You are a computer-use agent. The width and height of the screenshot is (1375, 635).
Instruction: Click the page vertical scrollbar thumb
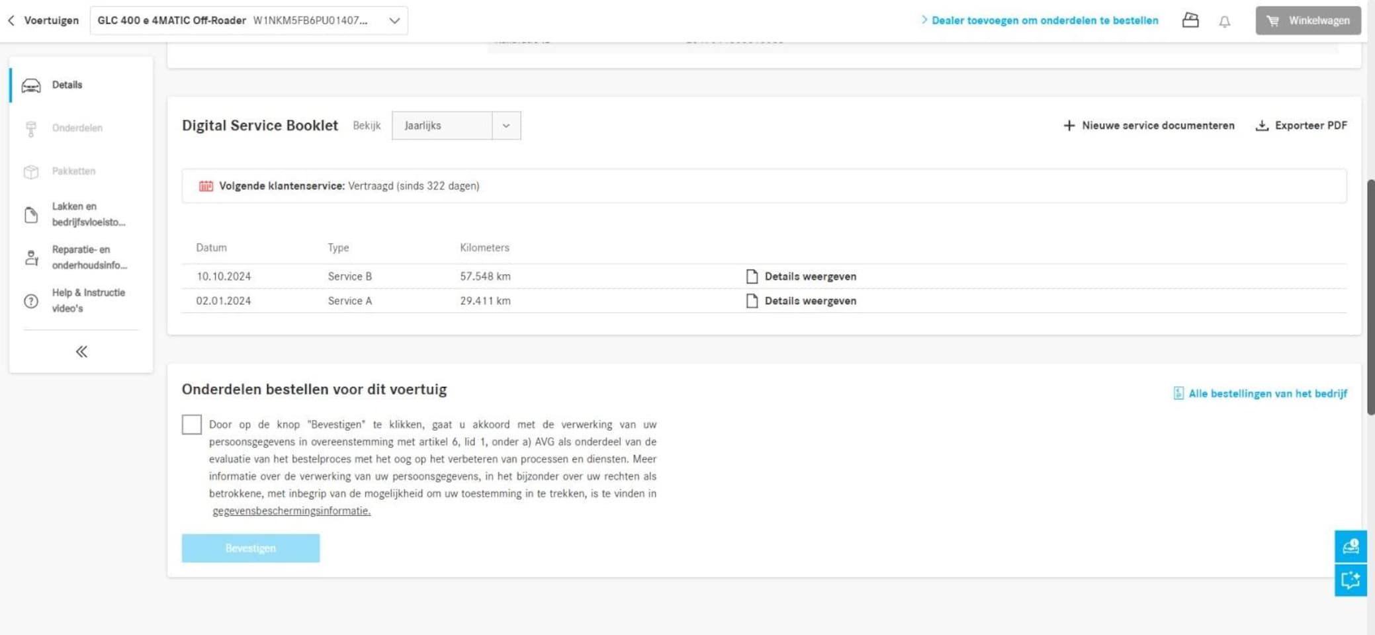pyautogui.click(x=1371, y=297)
